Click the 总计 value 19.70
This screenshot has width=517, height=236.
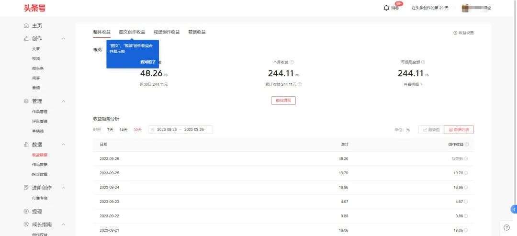click(x=344, y=173)
